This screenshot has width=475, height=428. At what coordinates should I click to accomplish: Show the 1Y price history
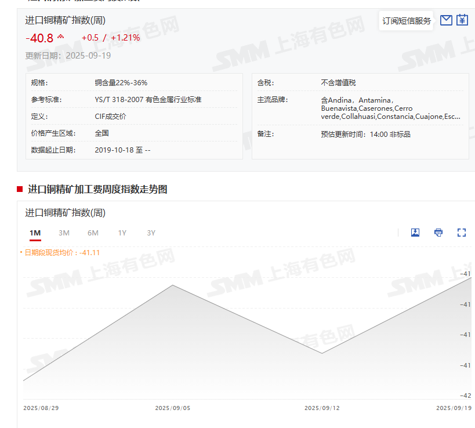coord(122,233)
